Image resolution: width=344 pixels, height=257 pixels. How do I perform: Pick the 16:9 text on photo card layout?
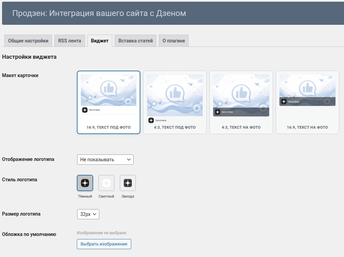(307, 102)
